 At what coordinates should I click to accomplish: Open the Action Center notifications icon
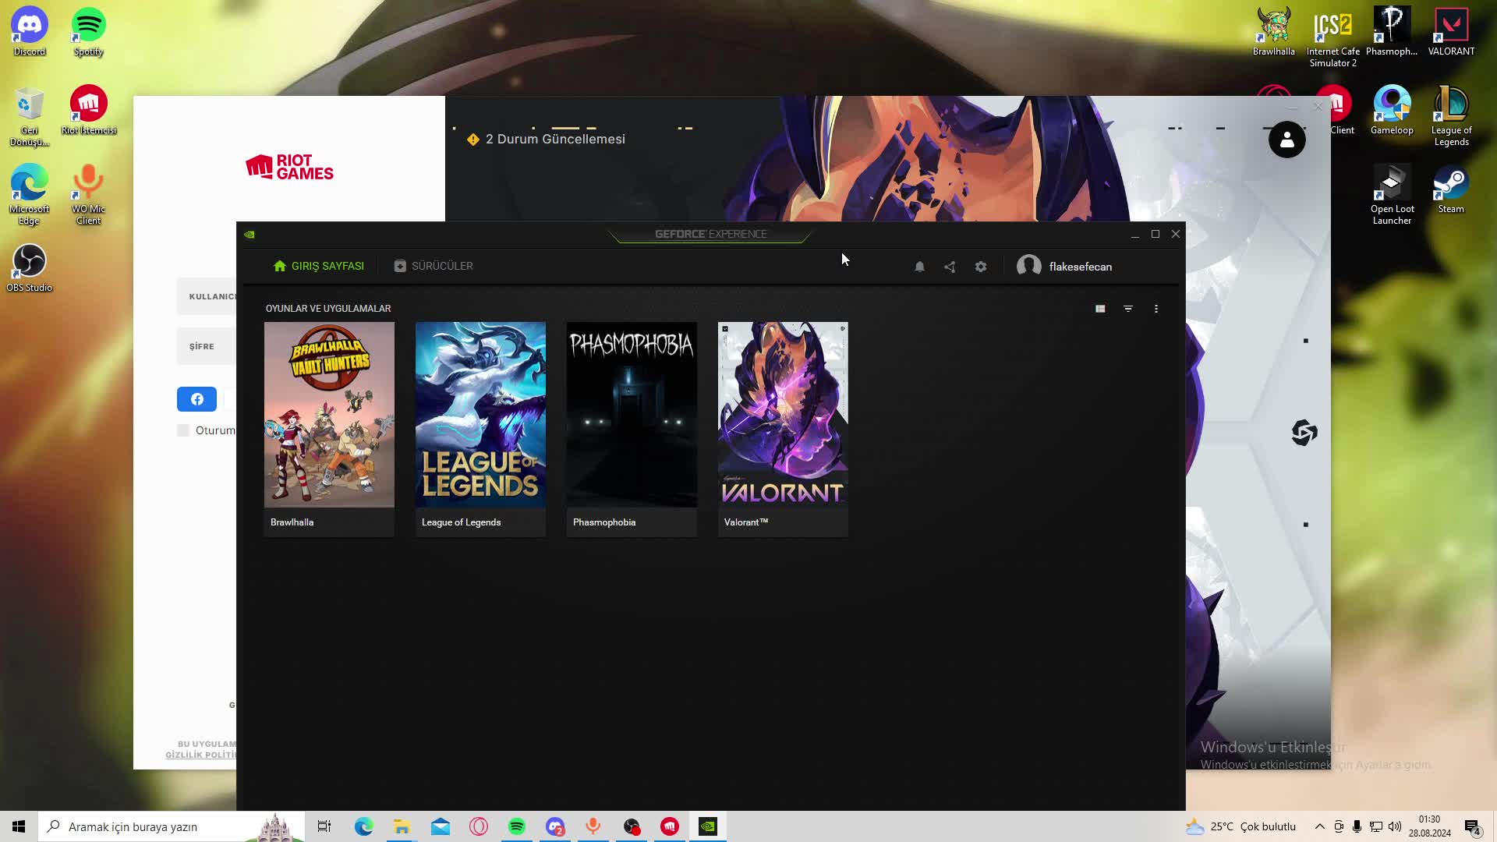click(x=1472, y=826)
